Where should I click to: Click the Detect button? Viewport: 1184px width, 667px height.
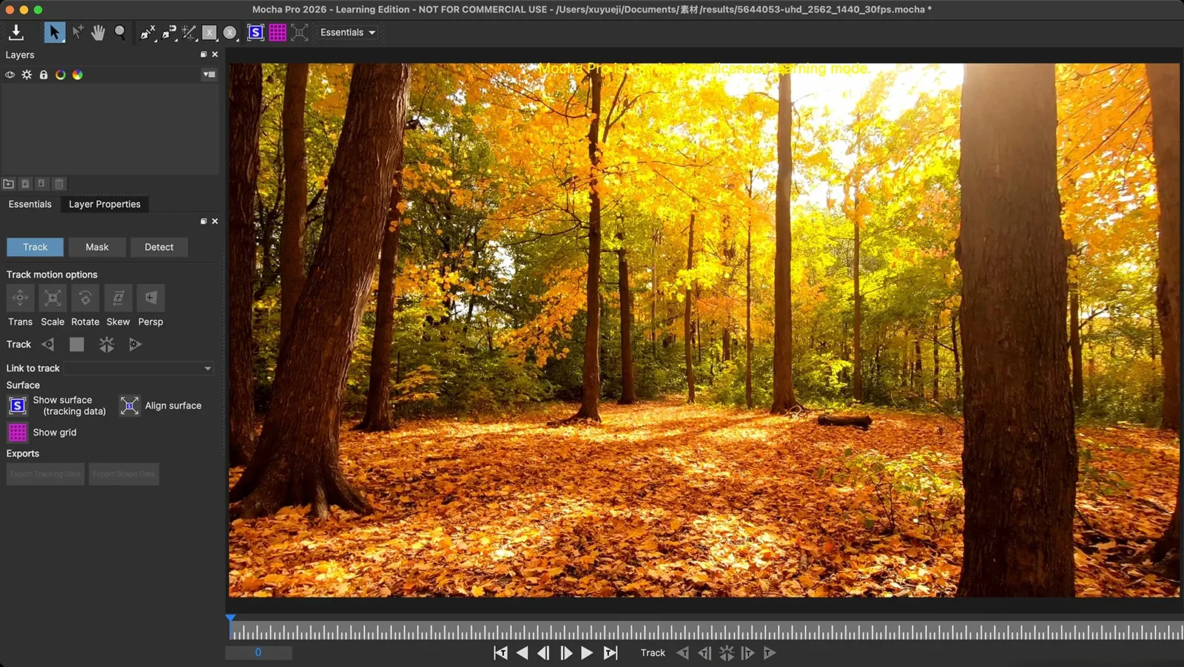[159, 247]
